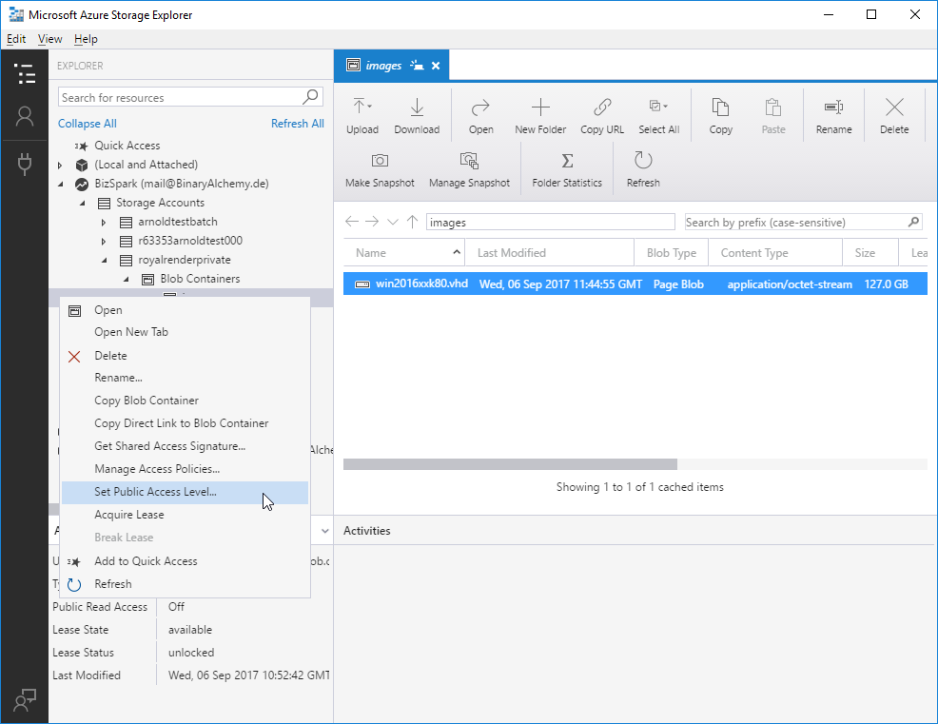Sort by the Content Type column

click(775, 253)
